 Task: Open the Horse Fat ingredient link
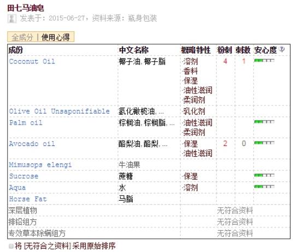(x=28, y=199)
